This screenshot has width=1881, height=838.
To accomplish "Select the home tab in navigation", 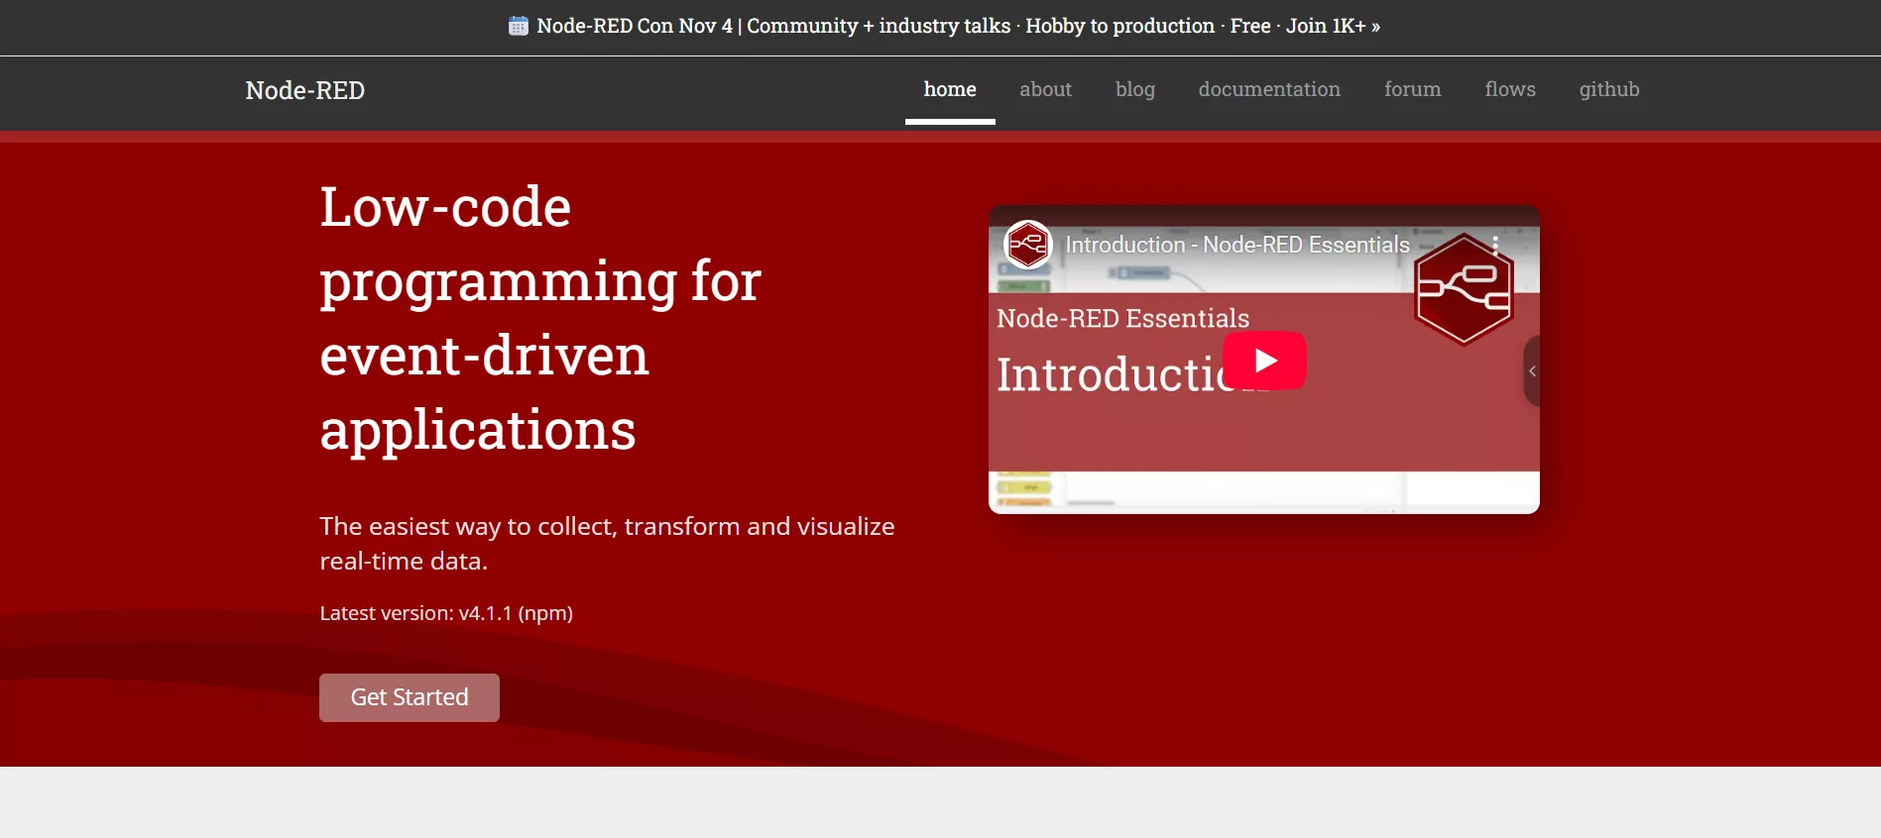I will [950, 90].
